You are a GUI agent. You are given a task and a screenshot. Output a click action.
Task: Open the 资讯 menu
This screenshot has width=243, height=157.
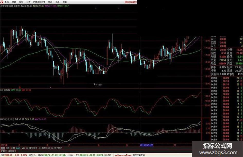(50, 2)
